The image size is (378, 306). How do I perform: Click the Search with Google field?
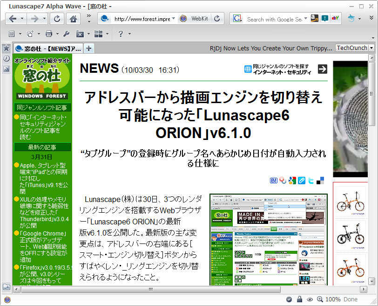click(274, 19)
